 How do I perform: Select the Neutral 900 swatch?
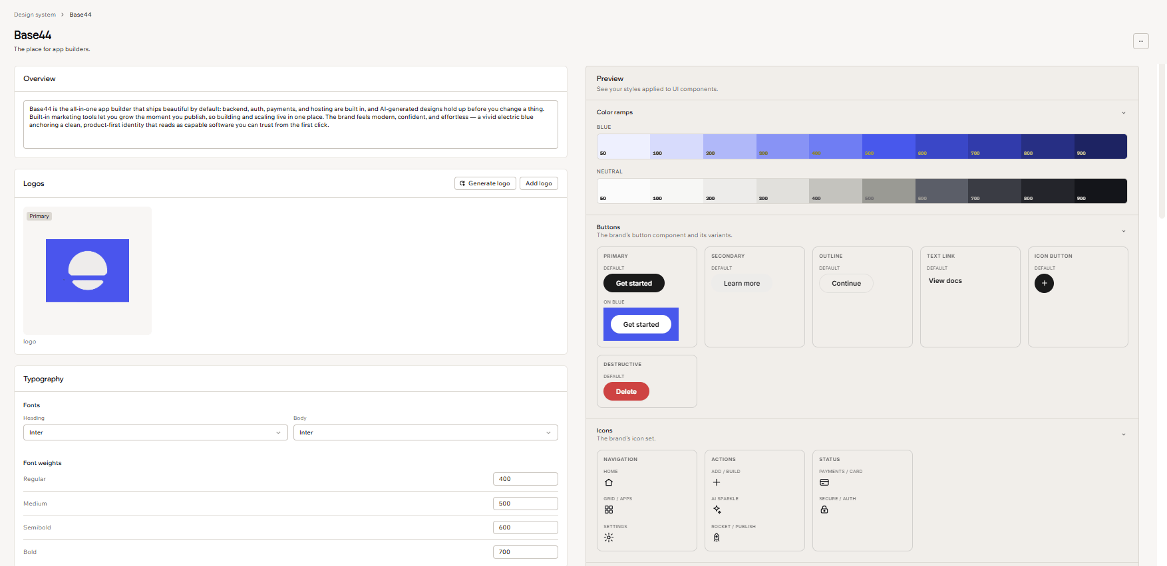[x=1100, y=191]
